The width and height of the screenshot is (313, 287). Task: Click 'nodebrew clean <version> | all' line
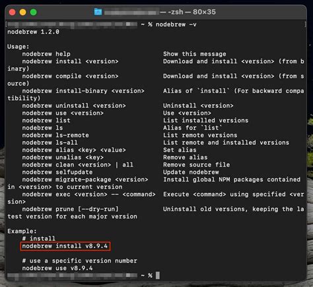(78, 165)
